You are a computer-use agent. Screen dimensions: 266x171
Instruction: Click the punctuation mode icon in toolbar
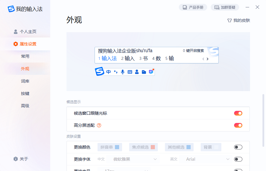click(x=115, y=71)
